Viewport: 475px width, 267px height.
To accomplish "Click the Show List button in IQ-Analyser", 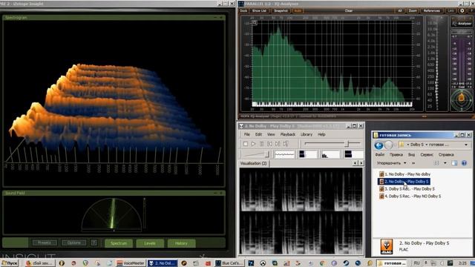I will tap(259, 10).
